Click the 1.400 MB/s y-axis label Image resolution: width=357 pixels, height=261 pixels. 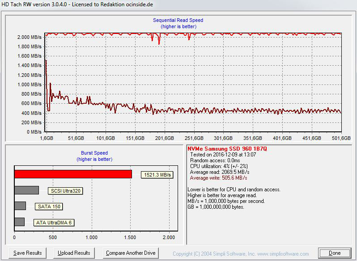click(x=30, y=66)
